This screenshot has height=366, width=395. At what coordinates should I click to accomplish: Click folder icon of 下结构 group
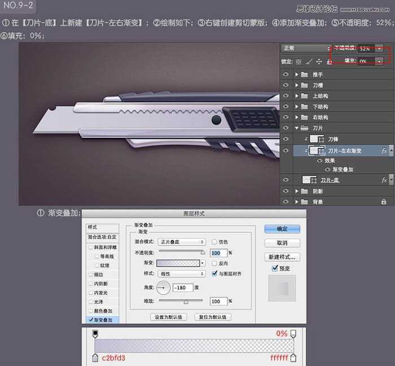(x=305, y=107)
